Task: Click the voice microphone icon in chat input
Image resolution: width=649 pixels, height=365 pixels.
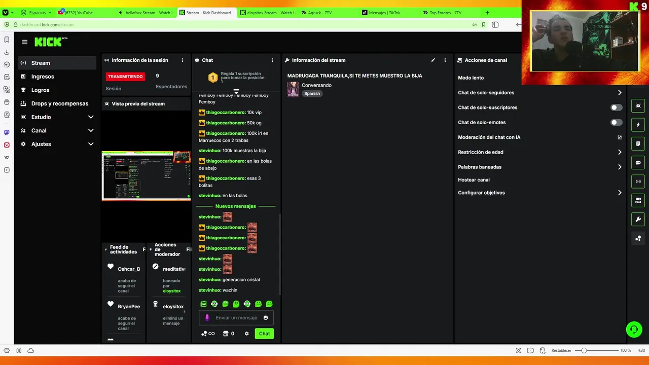Action: coord(207,318)
